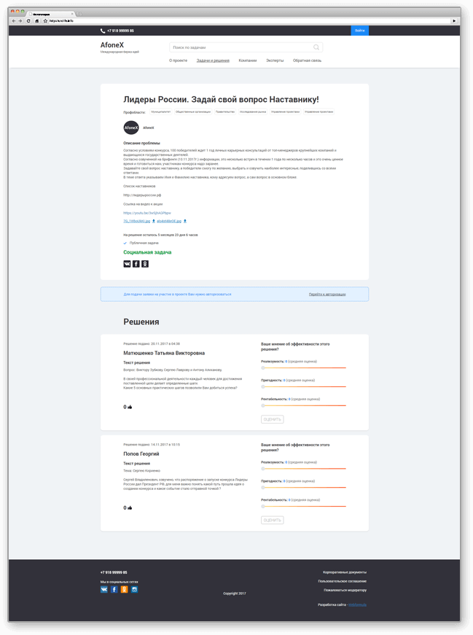Open footer VK social icon
473x635 pixels.
point(104,589)
